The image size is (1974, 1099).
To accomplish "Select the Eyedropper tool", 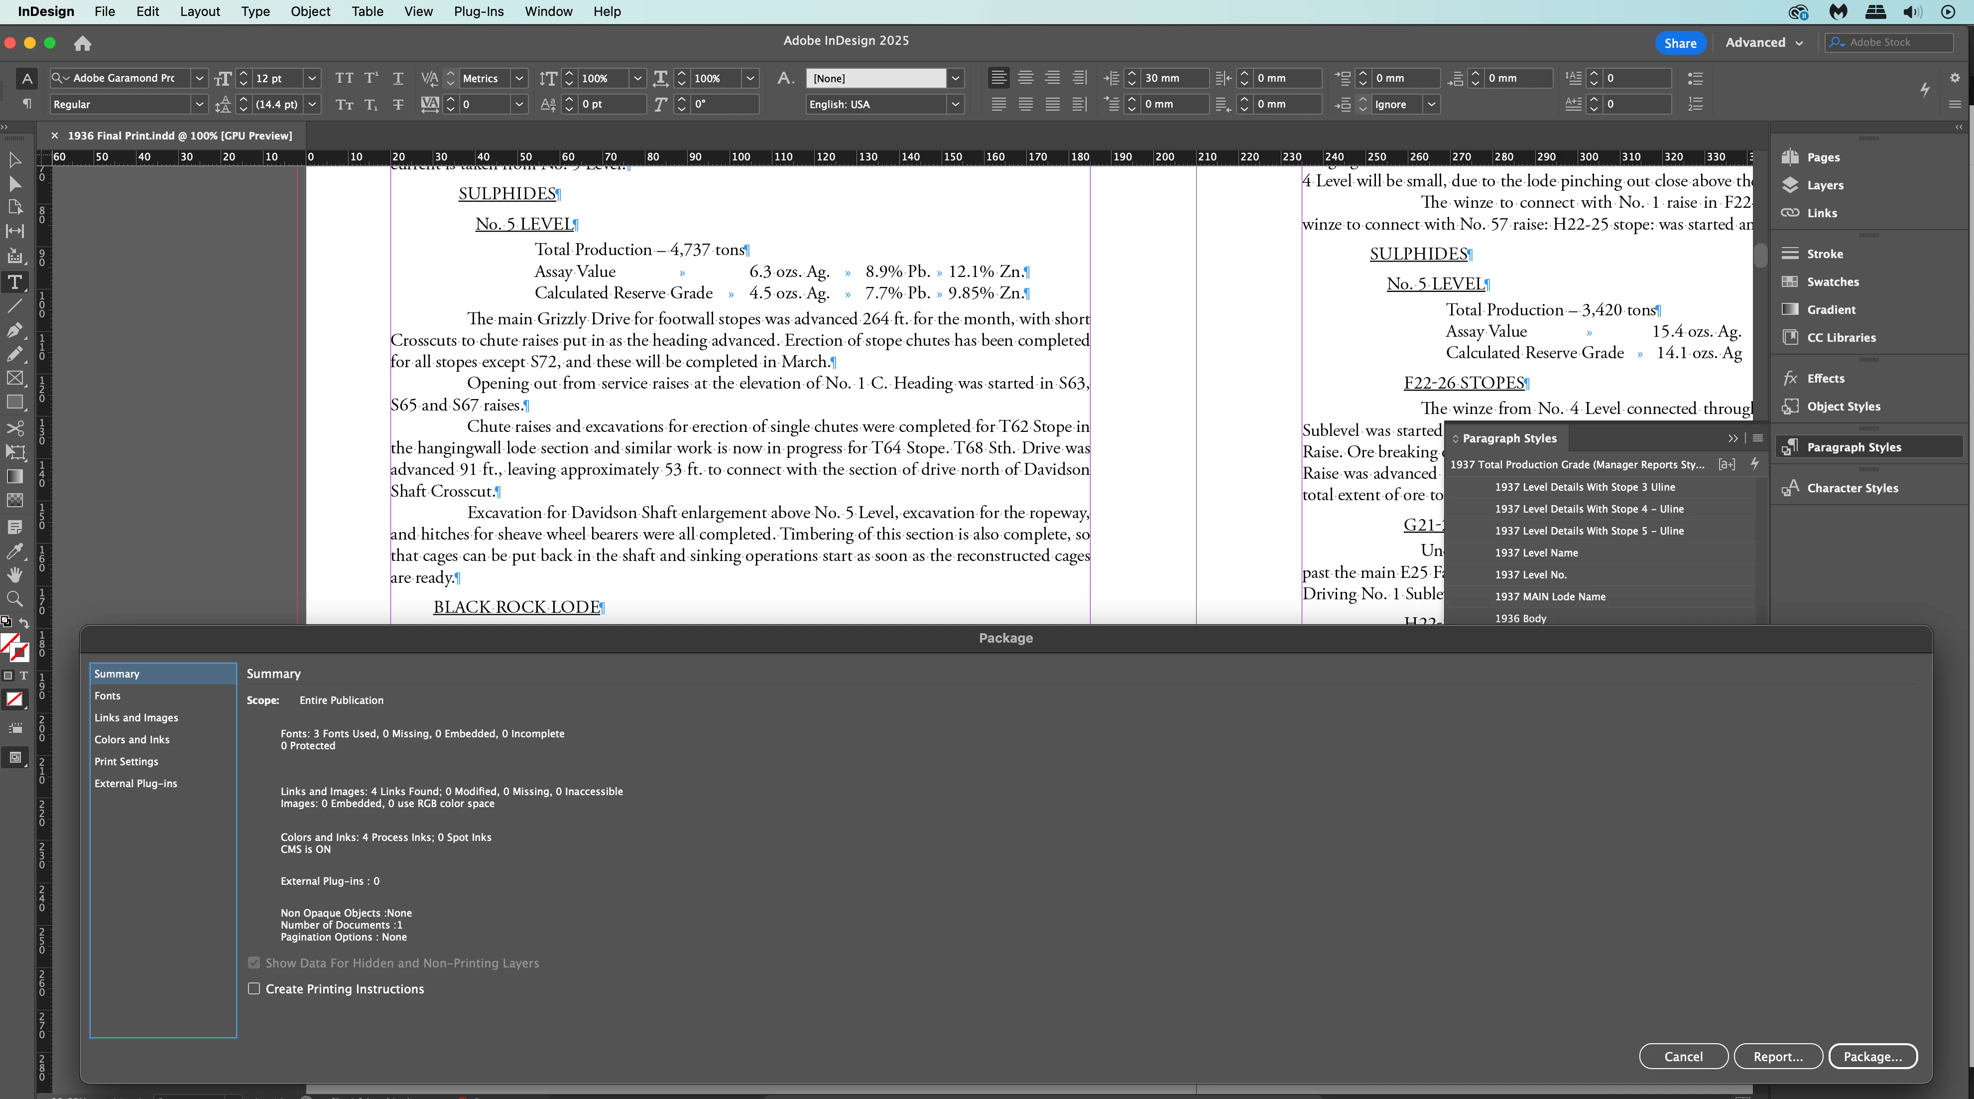I will (14, 551).
